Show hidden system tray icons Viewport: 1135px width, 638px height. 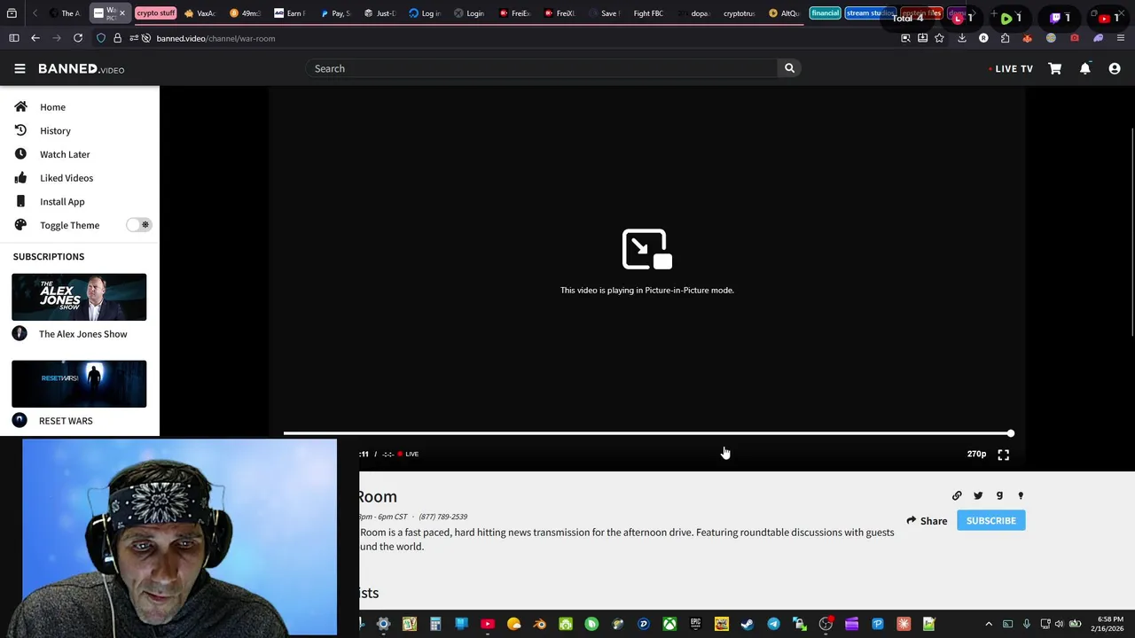(989, 625)
